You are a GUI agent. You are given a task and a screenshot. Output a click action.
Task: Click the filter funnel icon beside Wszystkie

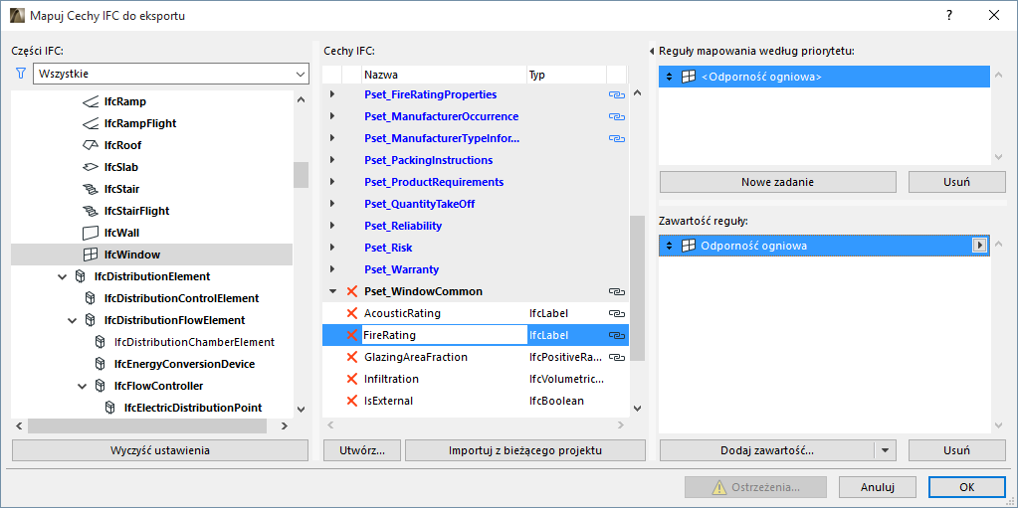coord(19,74)
